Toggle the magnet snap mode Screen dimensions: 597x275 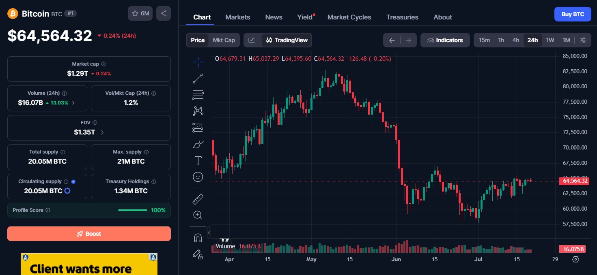198,238
